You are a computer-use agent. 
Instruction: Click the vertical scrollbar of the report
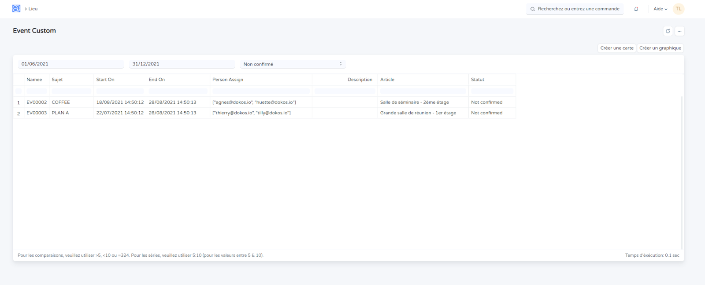682,172
